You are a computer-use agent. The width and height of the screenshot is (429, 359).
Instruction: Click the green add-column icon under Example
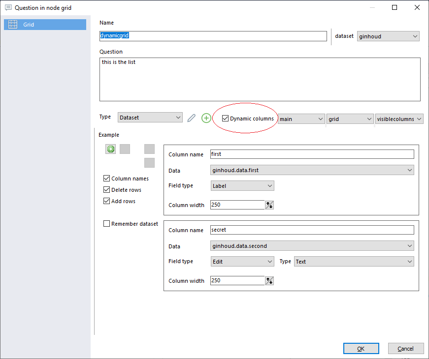tap(110, 149)
